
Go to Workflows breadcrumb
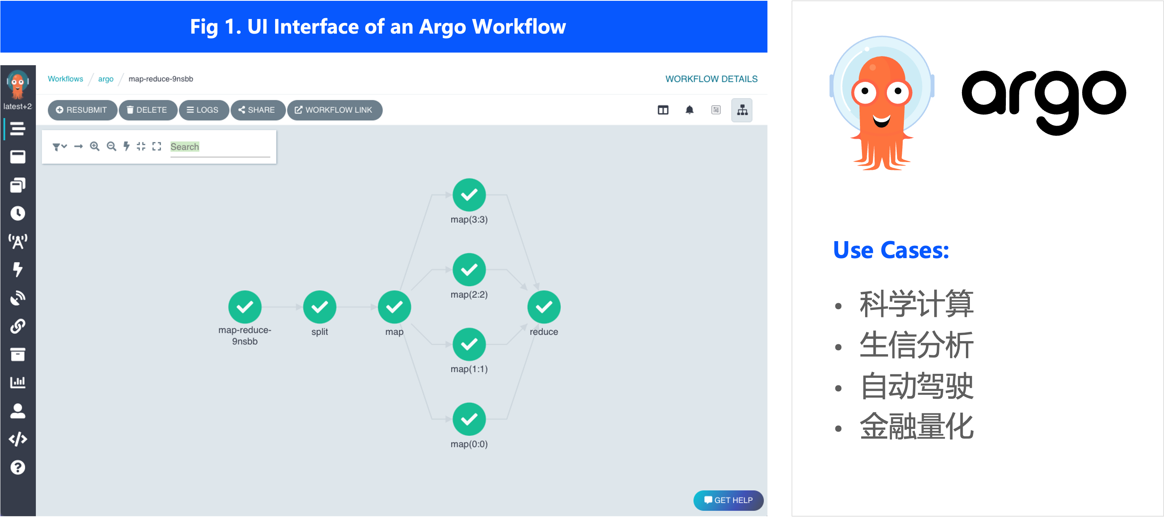click(x=66, y=79)
